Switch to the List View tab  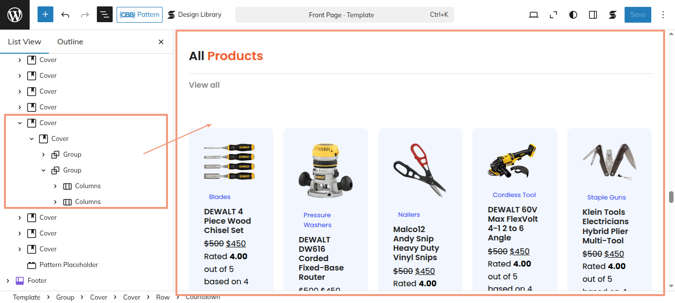coord(25,42)
